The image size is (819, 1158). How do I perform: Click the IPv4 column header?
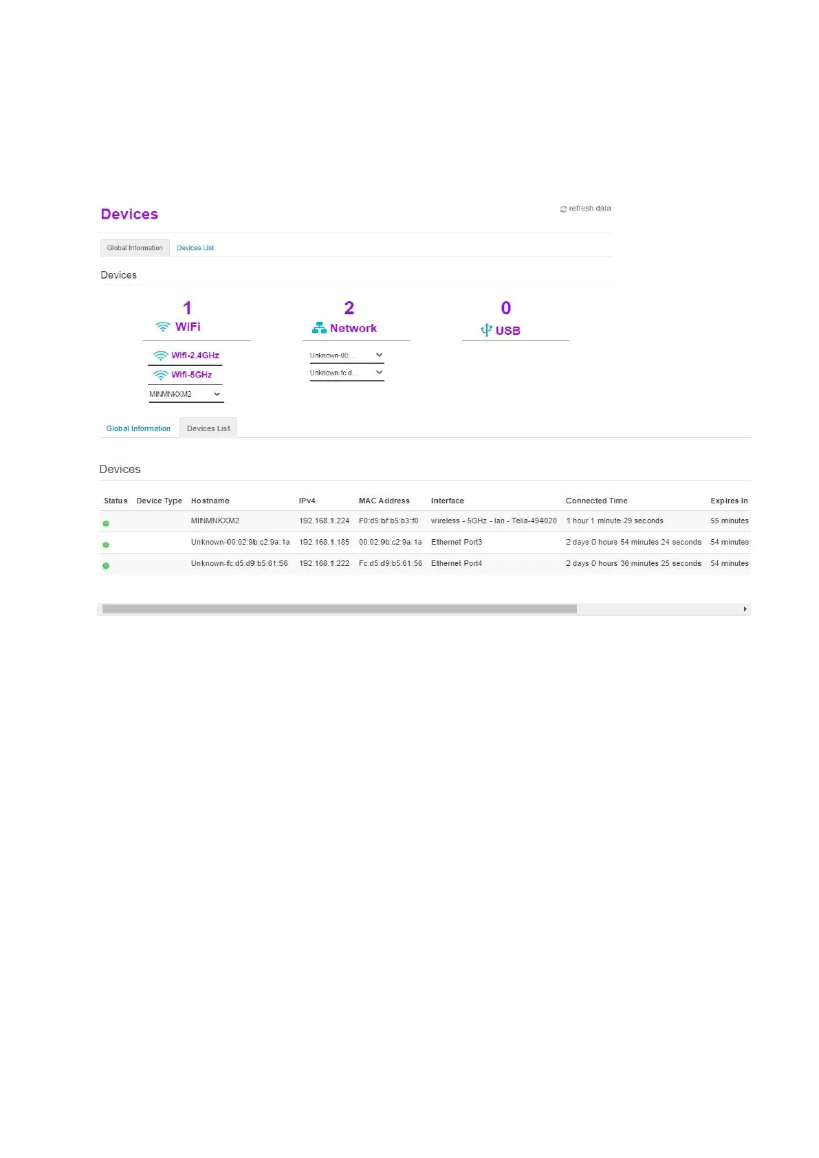307,501
